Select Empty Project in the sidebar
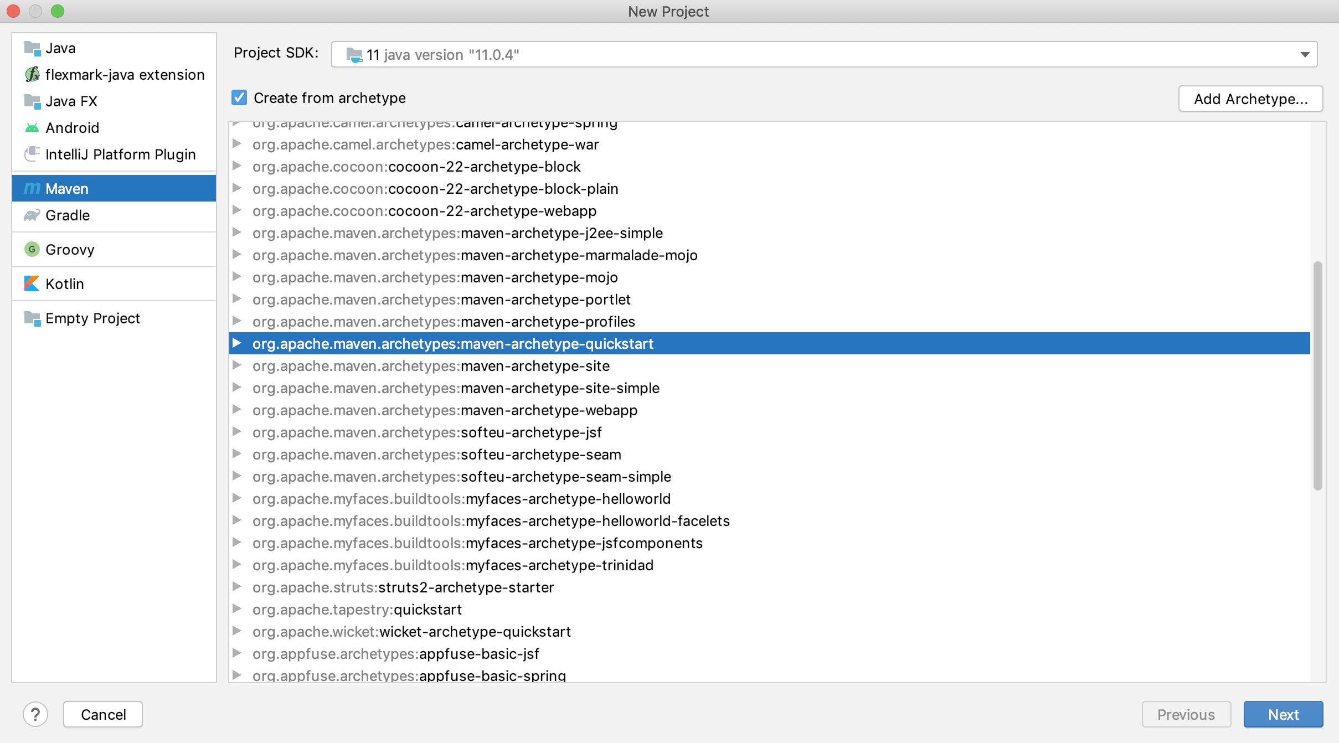The width and height of the screenshot is (1339, 743). (x=92, y=318)
